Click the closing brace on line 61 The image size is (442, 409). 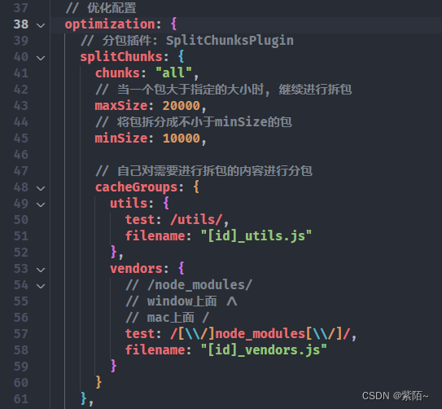point(84,398)
